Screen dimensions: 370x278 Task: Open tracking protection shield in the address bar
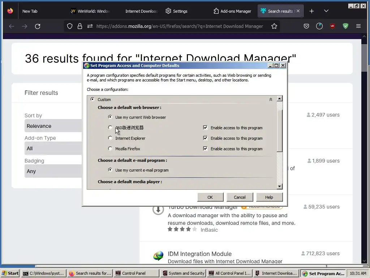(x=70, y=26)
